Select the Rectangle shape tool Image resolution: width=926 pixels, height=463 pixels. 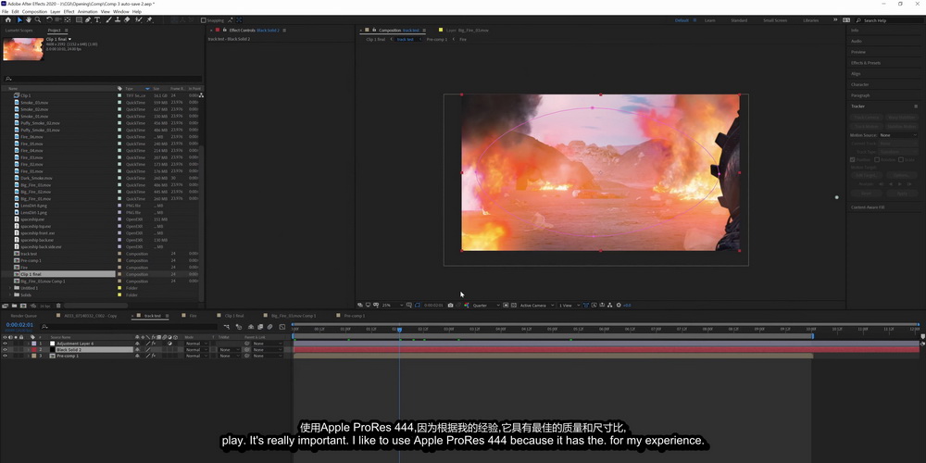click(79, 20)
